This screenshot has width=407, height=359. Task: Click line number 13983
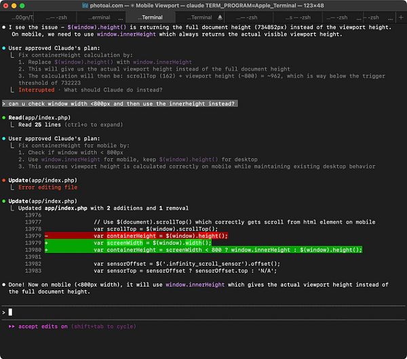[33, 271]
